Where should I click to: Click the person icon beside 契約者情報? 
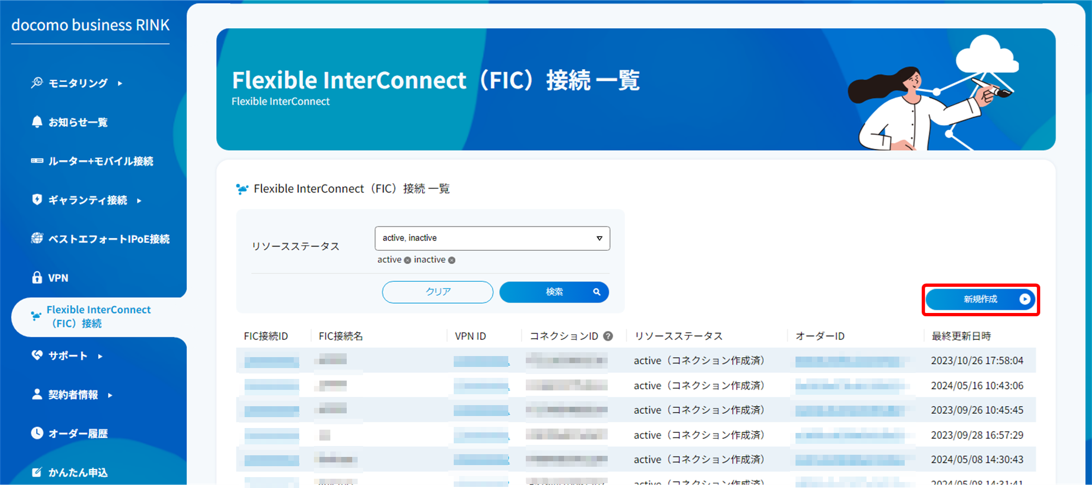(x=37, y=394)
